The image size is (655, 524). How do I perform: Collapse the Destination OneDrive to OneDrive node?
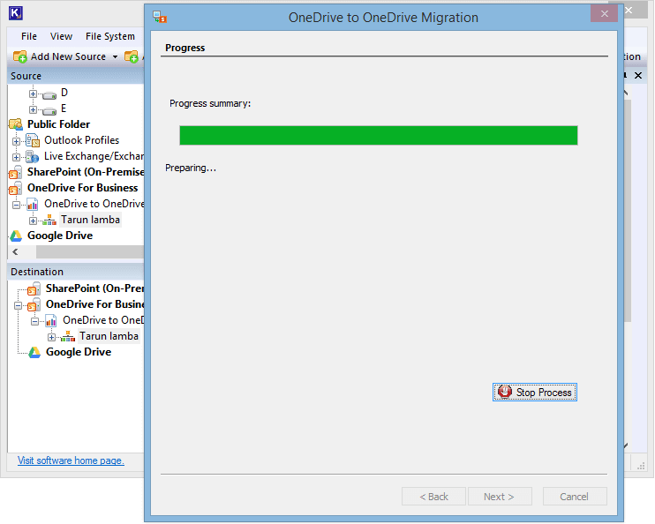35,321
